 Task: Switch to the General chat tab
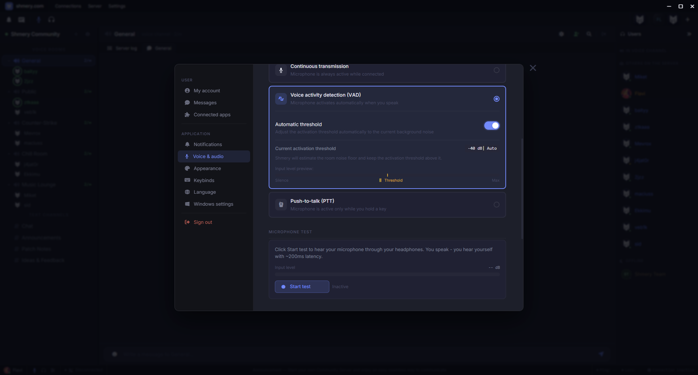tap(159, 48)
